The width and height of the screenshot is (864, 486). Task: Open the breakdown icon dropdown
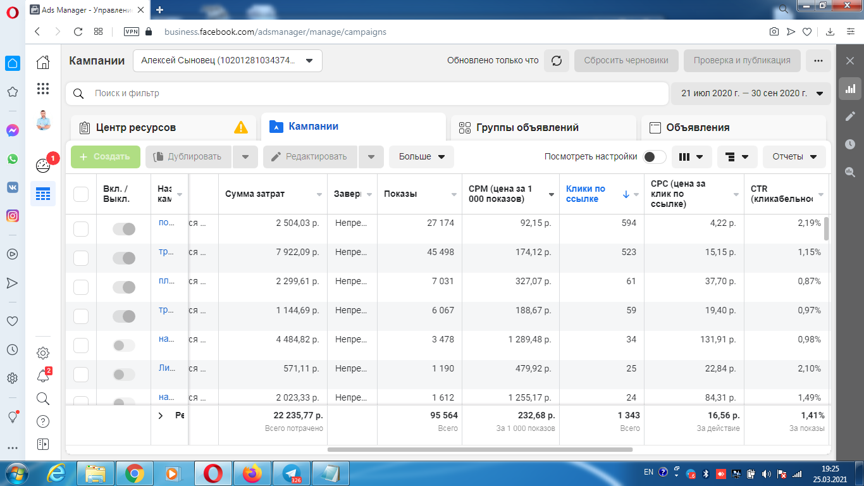[737, 157]
